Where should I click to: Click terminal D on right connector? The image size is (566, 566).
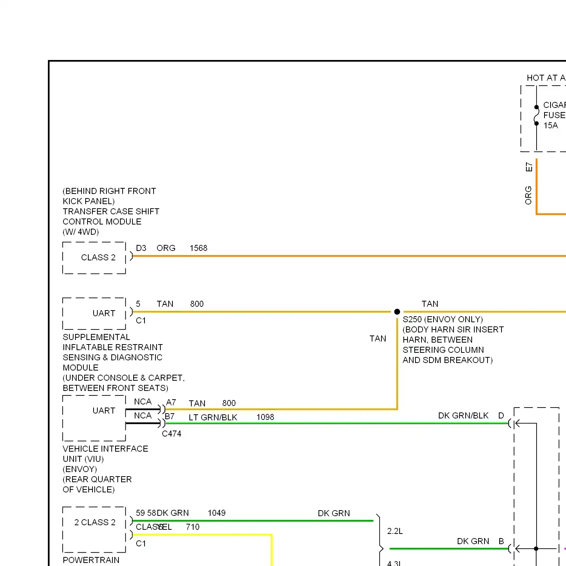(x=501, y=416)
